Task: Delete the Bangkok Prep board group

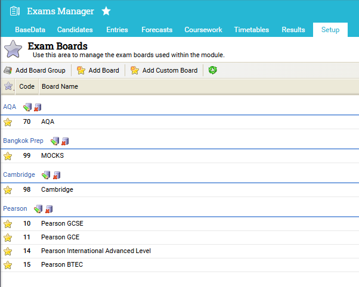Action: coord(65,142)
